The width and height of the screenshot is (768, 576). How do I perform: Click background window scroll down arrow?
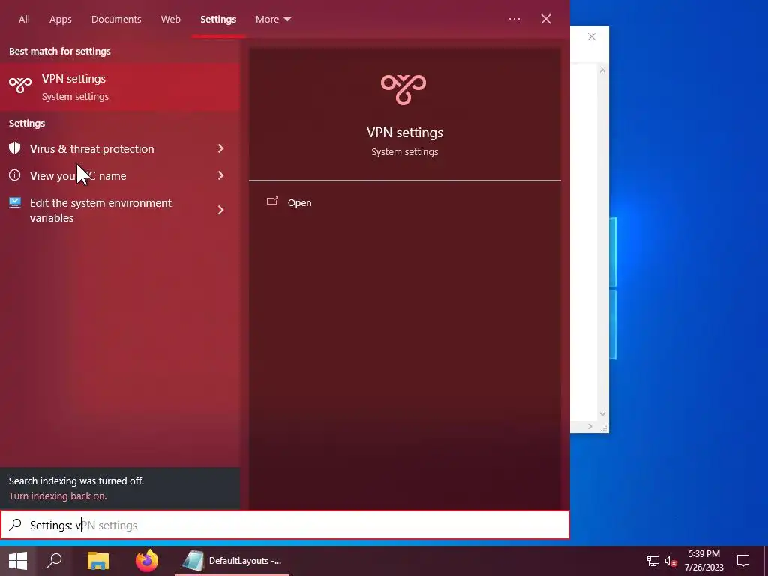point(602,414)
